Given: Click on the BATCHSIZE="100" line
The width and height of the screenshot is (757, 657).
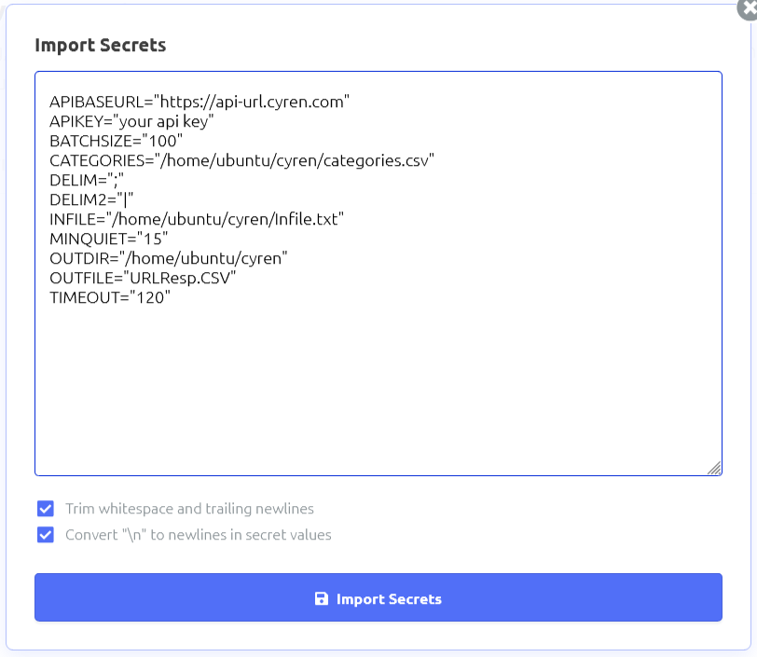Looking at the screenshot, I should 117,141.
